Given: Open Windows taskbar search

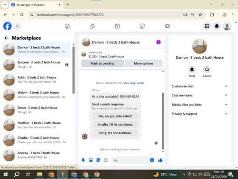Looking at the screenshot, I should coord(17,174).
